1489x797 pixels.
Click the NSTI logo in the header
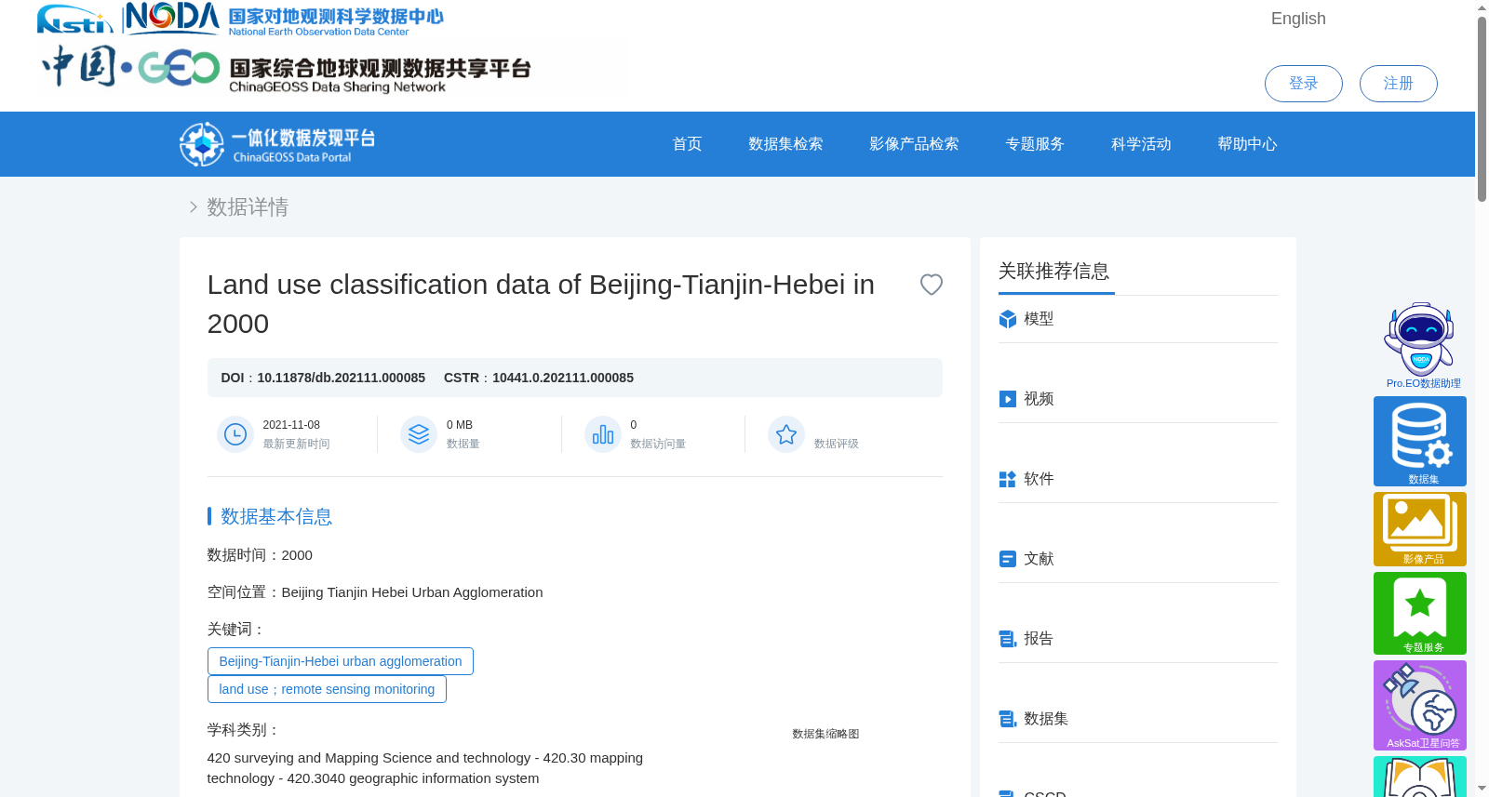click(x=74, y=19)
